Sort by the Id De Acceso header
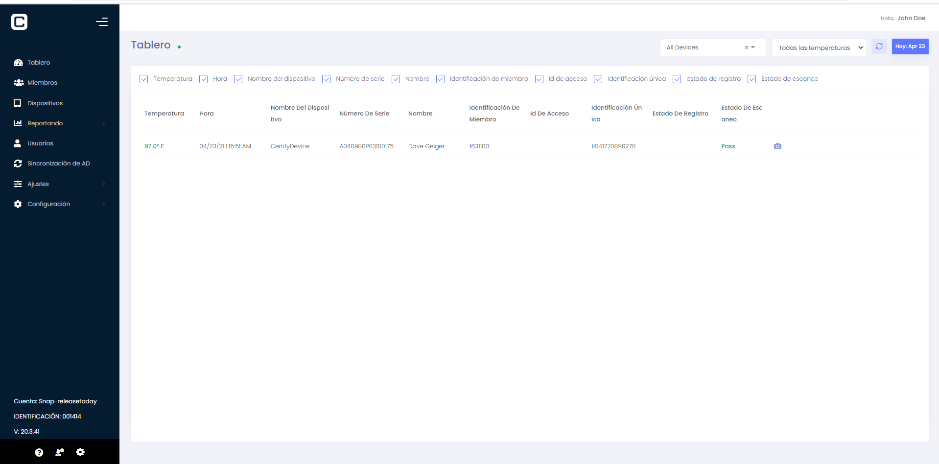Viewport: 939px width, 464px height. click(549, 114)
